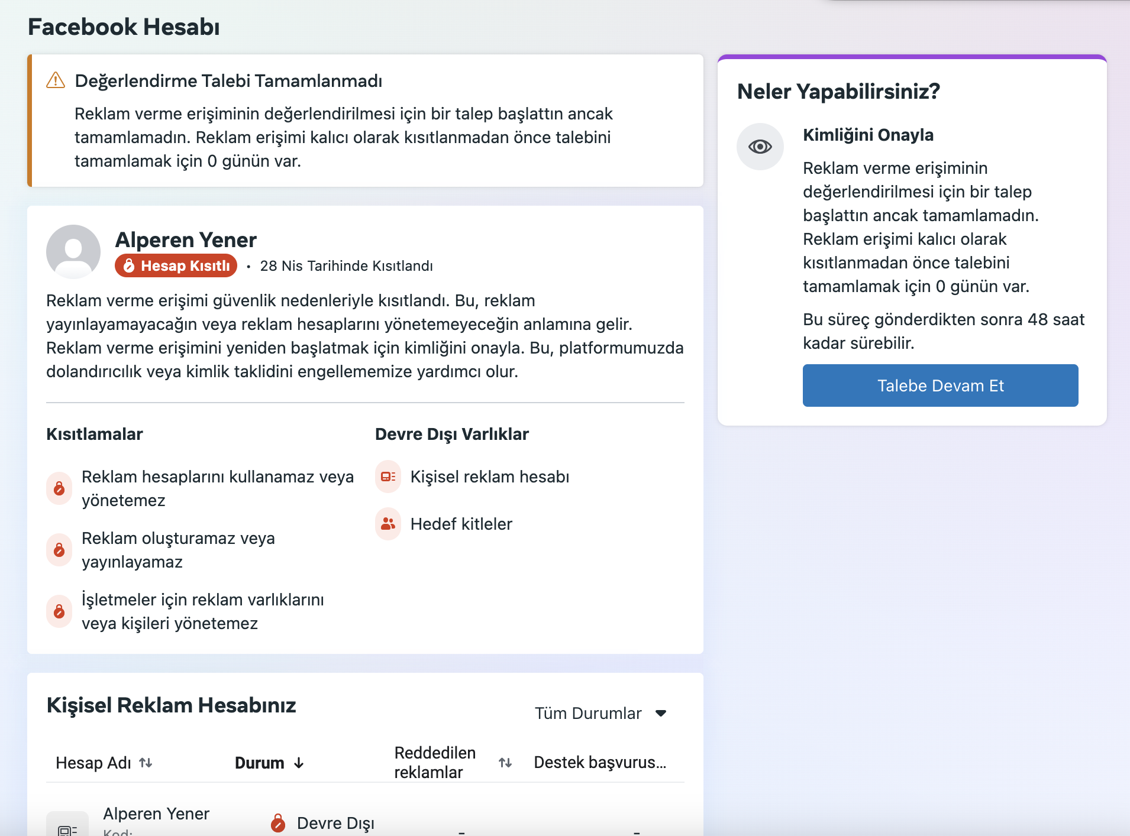Open the Tüm Durumlar filter dropdown
The width and height of the screenshot is (1130, 836).
coord(600,713)
